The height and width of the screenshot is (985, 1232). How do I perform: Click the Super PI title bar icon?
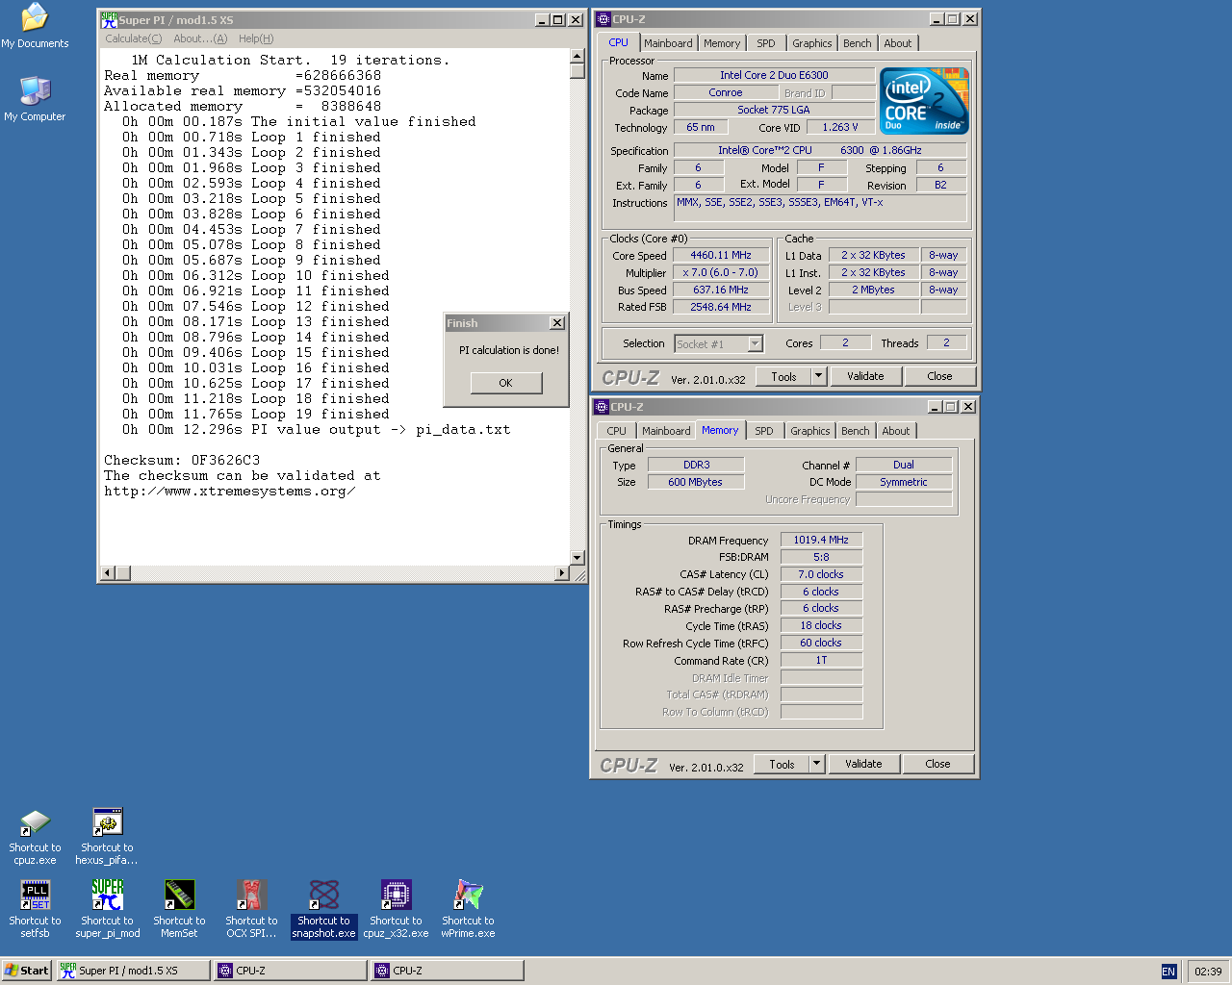click(109, 19)
